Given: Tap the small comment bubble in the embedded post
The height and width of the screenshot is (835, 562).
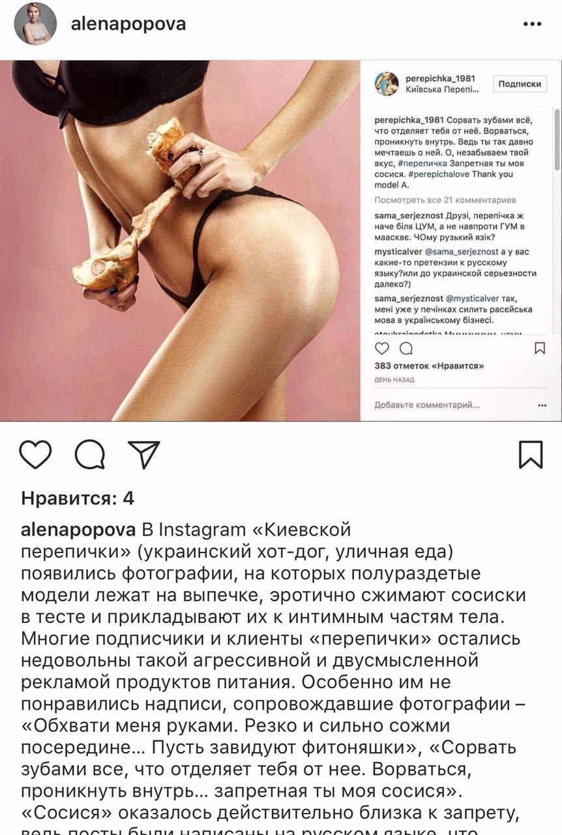Looking at the screenshot, I should pyautogui.click(x=406, y=348).
